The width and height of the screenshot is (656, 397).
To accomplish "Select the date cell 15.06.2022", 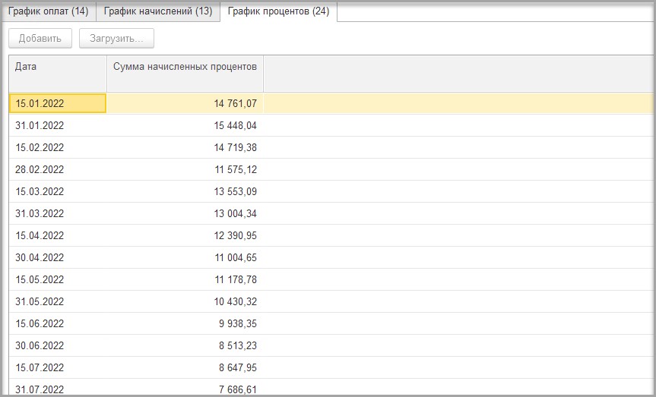I will point(58,323).
